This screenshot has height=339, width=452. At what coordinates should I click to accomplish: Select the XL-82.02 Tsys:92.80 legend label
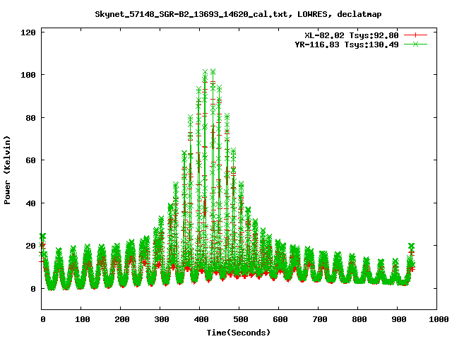pyautogui.click(x=352, y=35)
